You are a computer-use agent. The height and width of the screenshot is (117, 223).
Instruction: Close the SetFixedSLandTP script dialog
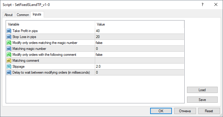216,4
